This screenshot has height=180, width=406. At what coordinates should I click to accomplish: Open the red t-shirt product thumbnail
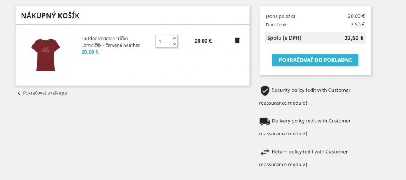[x=45, y=54]
